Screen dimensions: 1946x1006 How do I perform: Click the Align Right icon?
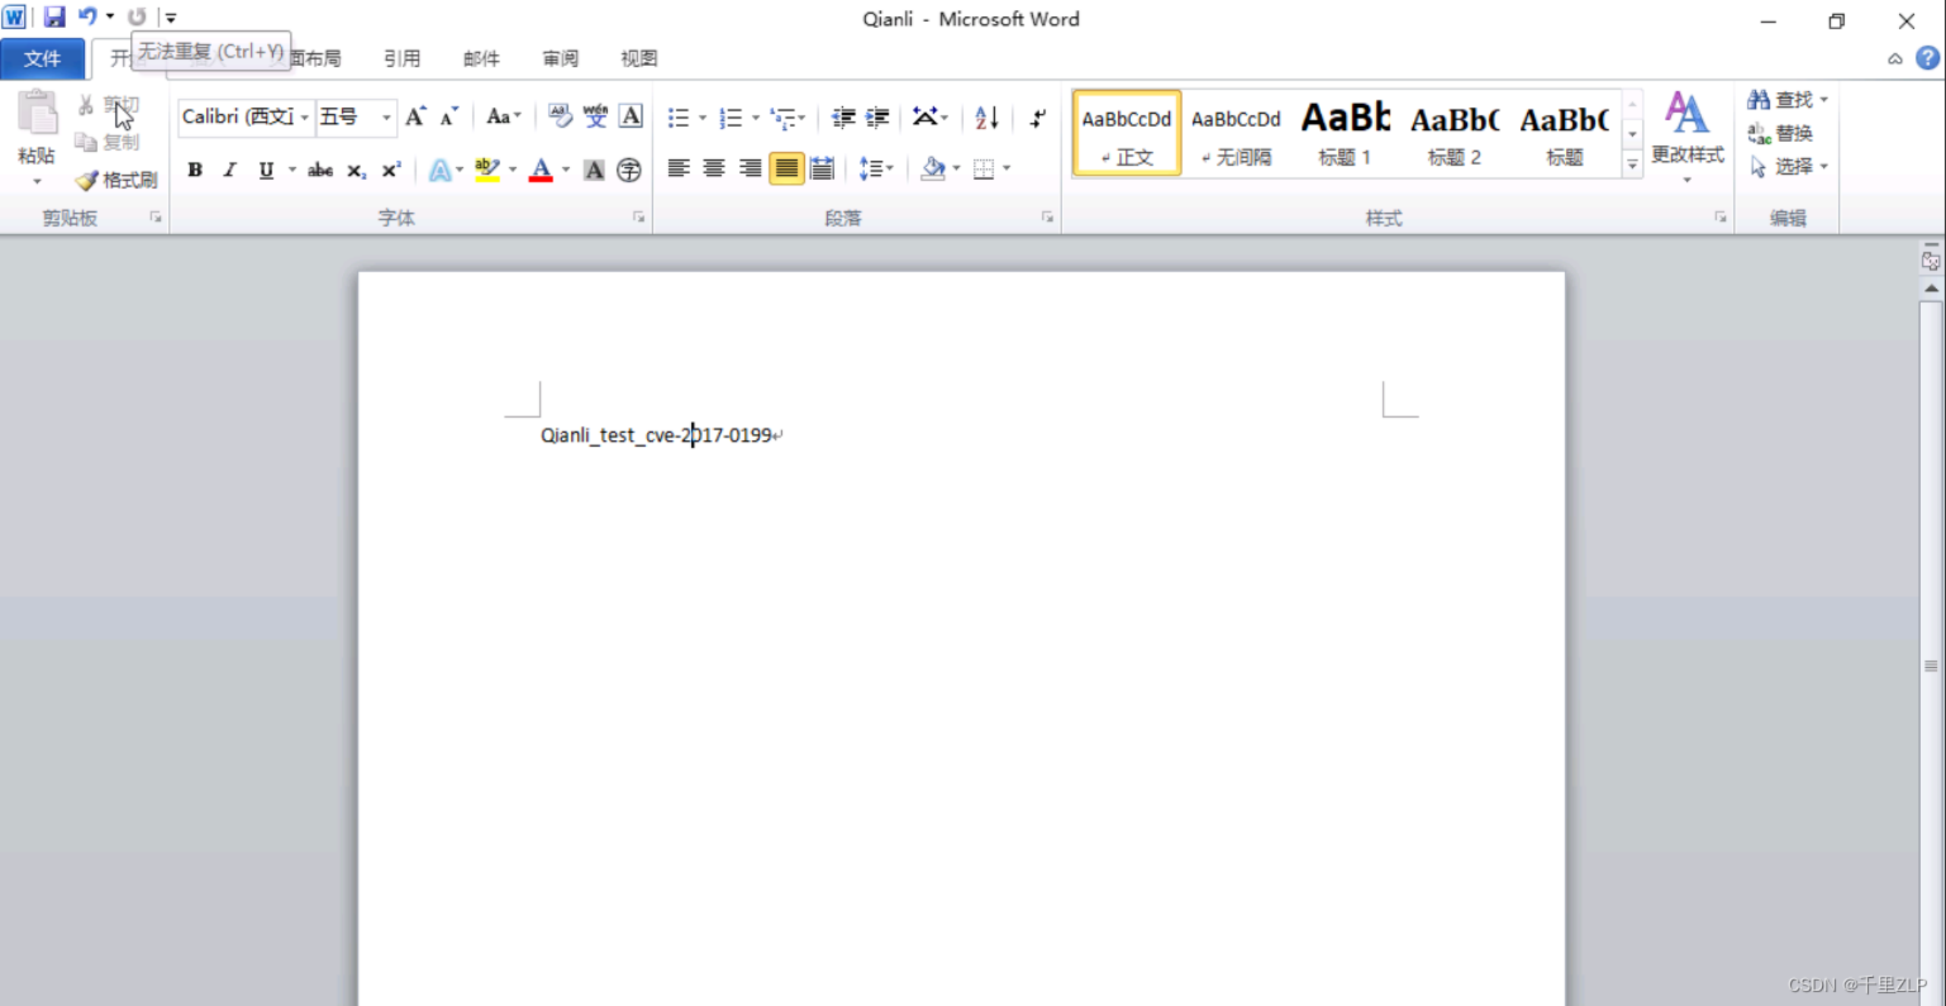(750, 168)
